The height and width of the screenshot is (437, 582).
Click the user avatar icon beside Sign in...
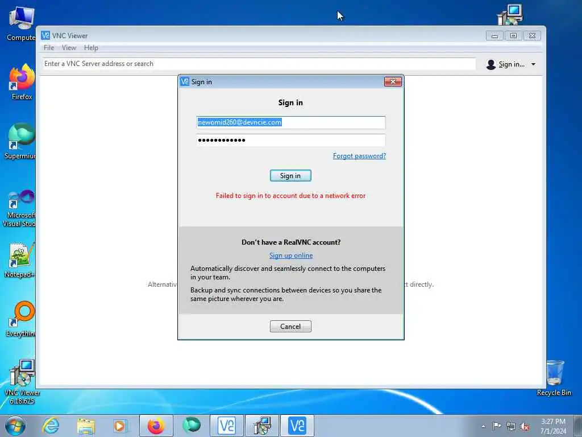pos(490,64)
